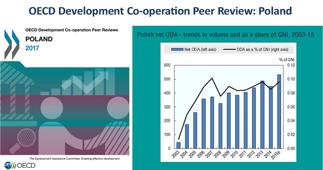Click the 2005 bar in chart
323x170 pixels.
click(x=195, y=131)
